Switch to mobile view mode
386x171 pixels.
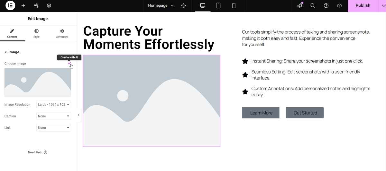pos(234,6)
